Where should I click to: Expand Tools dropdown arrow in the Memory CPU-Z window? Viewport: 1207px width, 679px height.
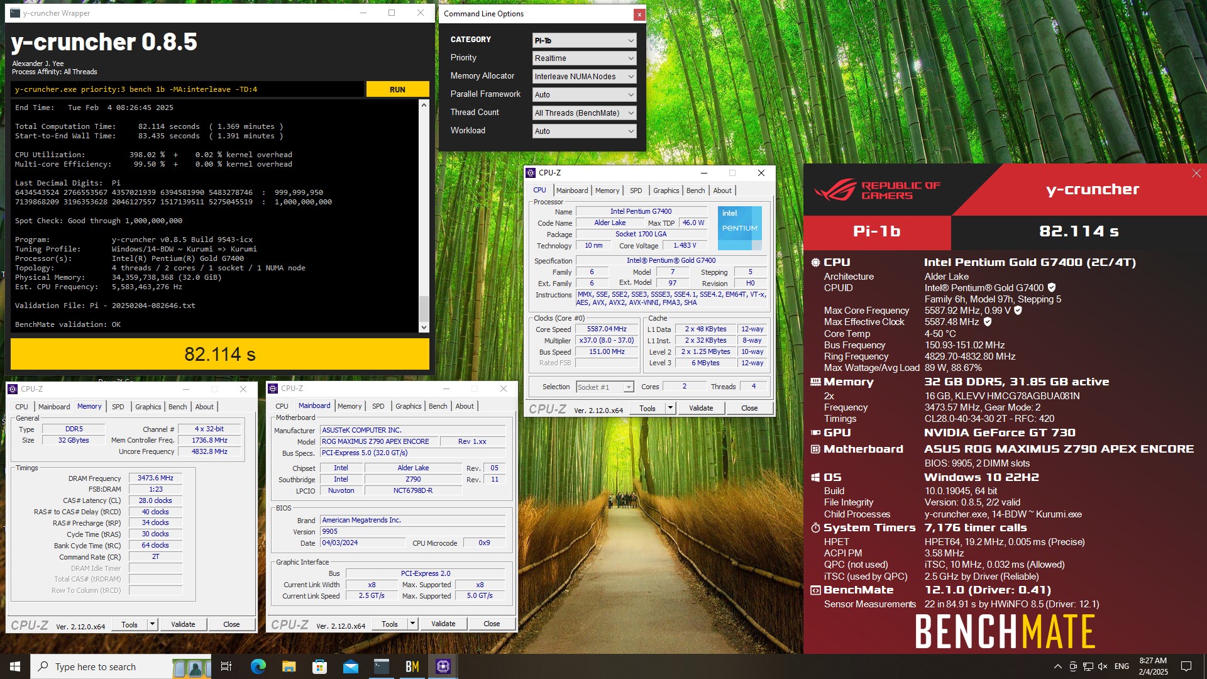coord(152,624)
